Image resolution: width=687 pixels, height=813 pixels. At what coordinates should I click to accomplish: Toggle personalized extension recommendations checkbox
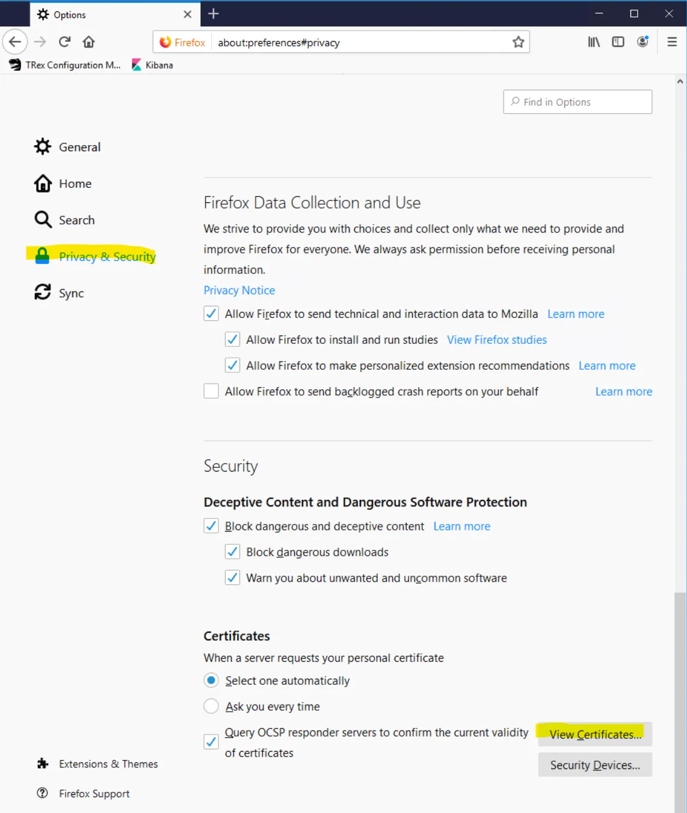232,366
